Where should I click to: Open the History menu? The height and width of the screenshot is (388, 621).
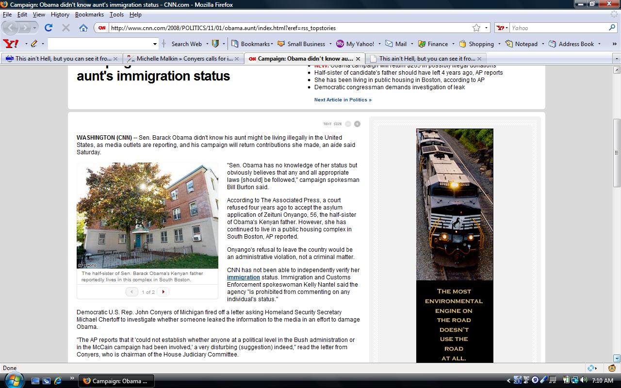point(60,15)
